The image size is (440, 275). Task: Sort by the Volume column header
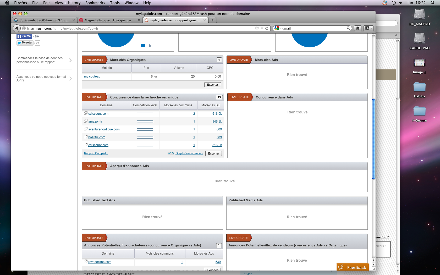(179, 68)
